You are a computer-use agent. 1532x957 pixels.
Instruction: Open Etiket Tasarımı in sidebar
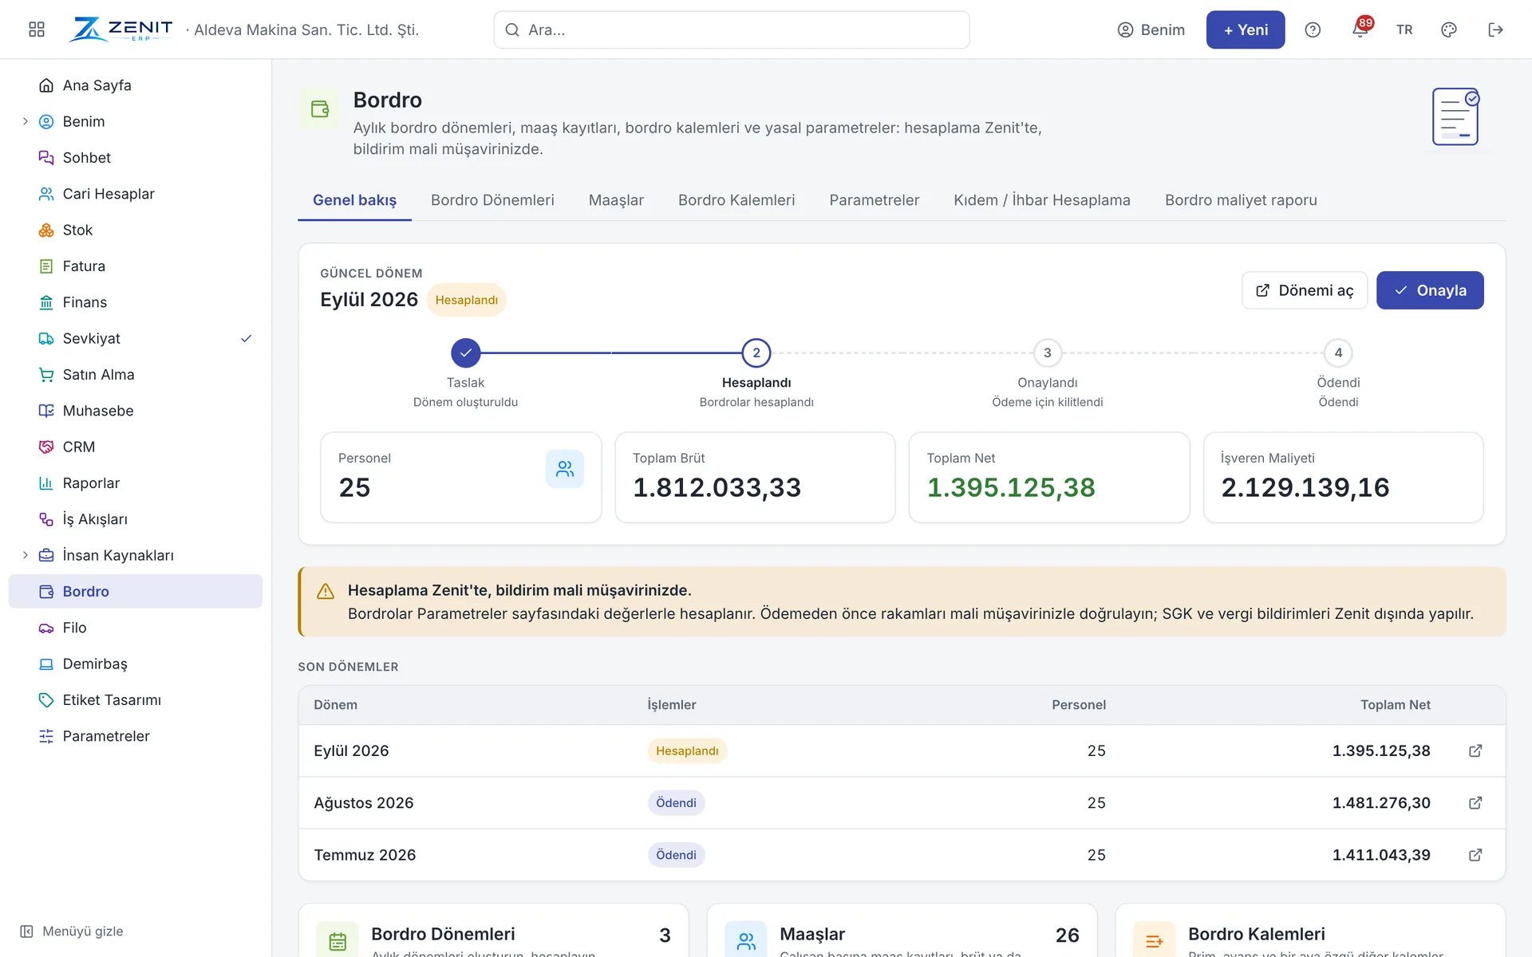point(136,700)
